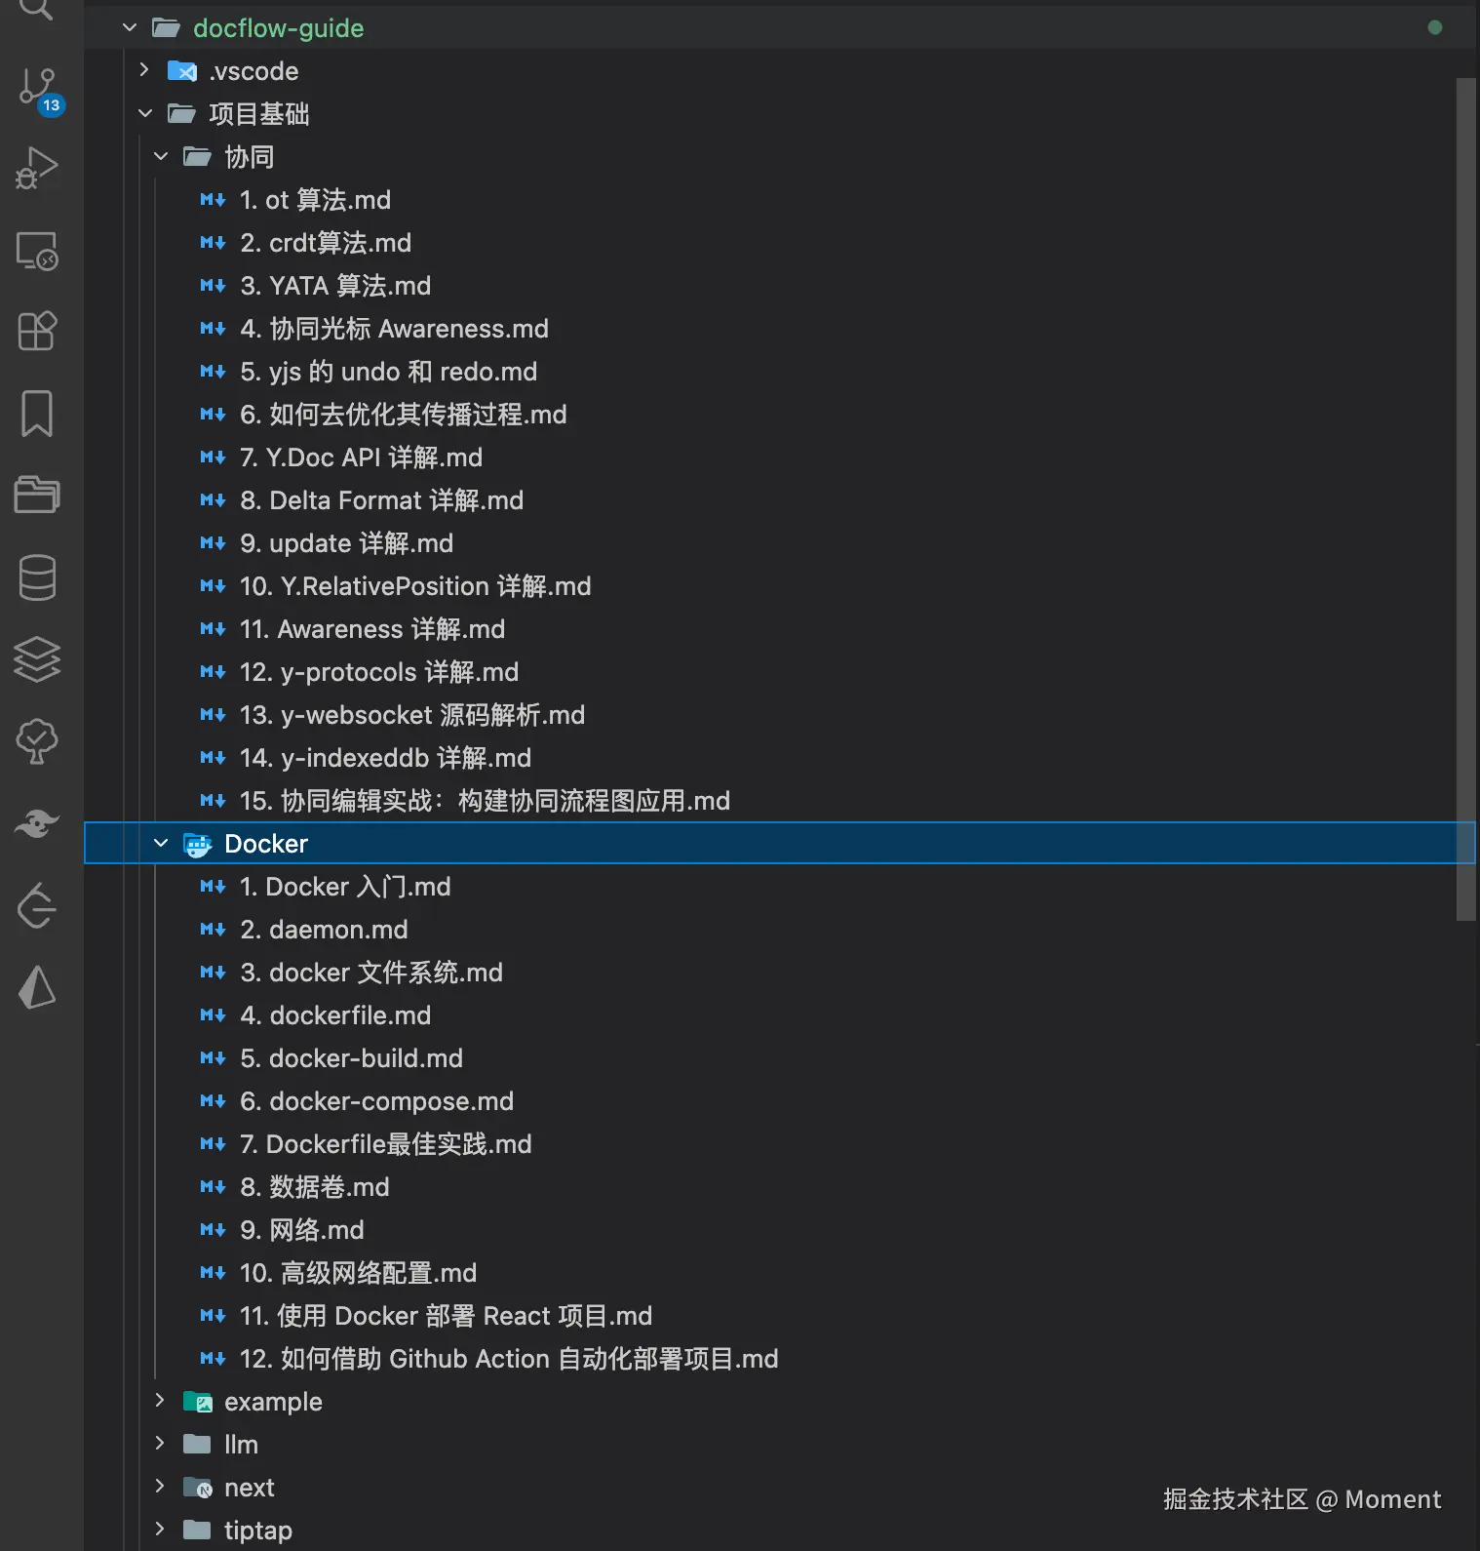Open the stacked layers activity icon
The width and height of the screenshot is (1480, 1551).
[37, 659]
